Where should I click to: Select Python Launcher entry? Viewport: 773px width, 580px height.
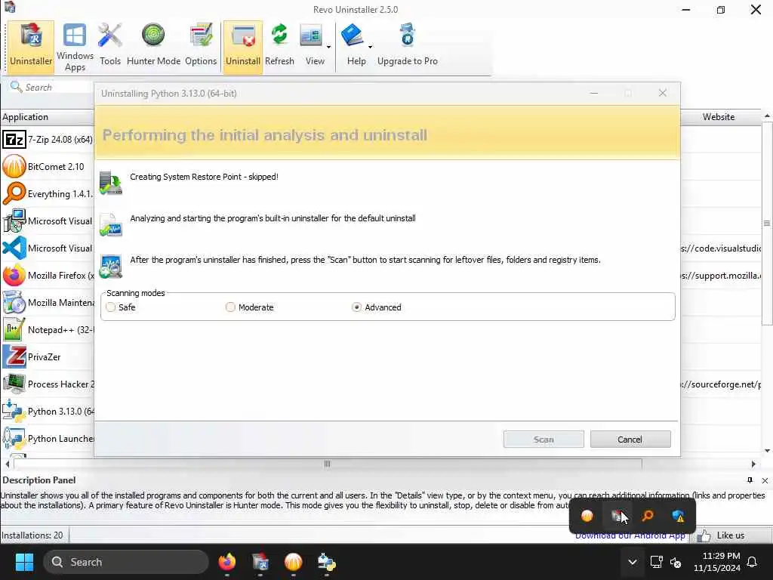point(48,438)
